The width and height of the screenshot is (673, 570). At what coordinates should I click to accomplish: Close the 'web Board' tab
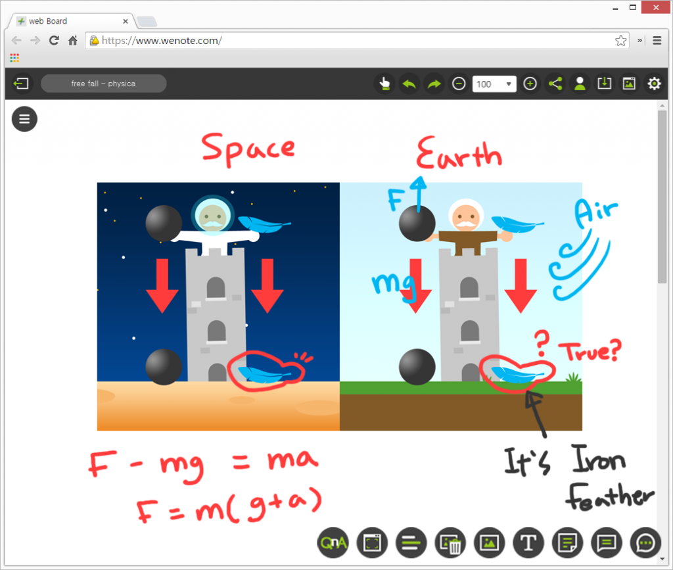126,21
